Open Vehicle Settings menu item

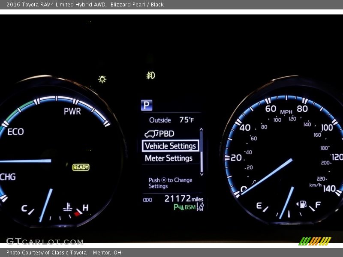[170, 146]
